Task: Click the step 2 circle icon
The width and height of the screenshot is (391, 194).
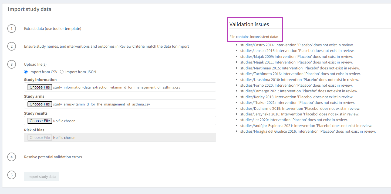Action: (12, 46)
